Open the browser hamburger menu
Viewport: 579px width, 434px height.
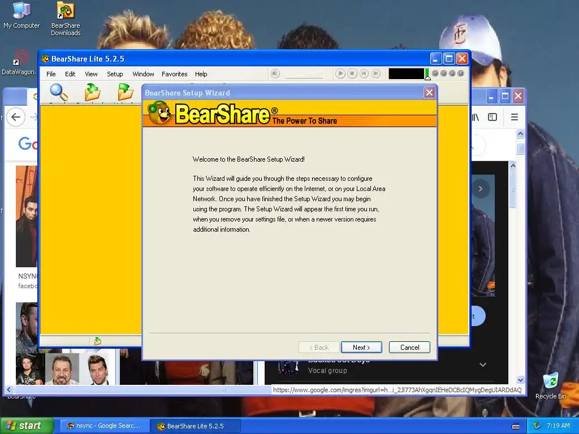click(x=515, y=117)
